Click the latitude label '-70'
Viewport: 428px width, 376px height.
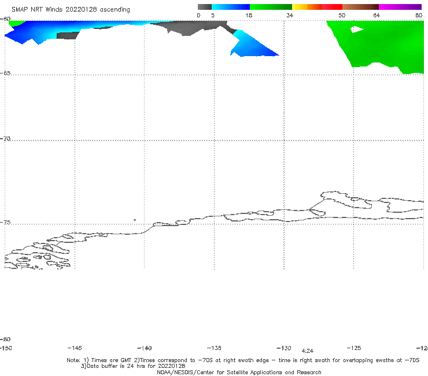click(x=5, y=139)
